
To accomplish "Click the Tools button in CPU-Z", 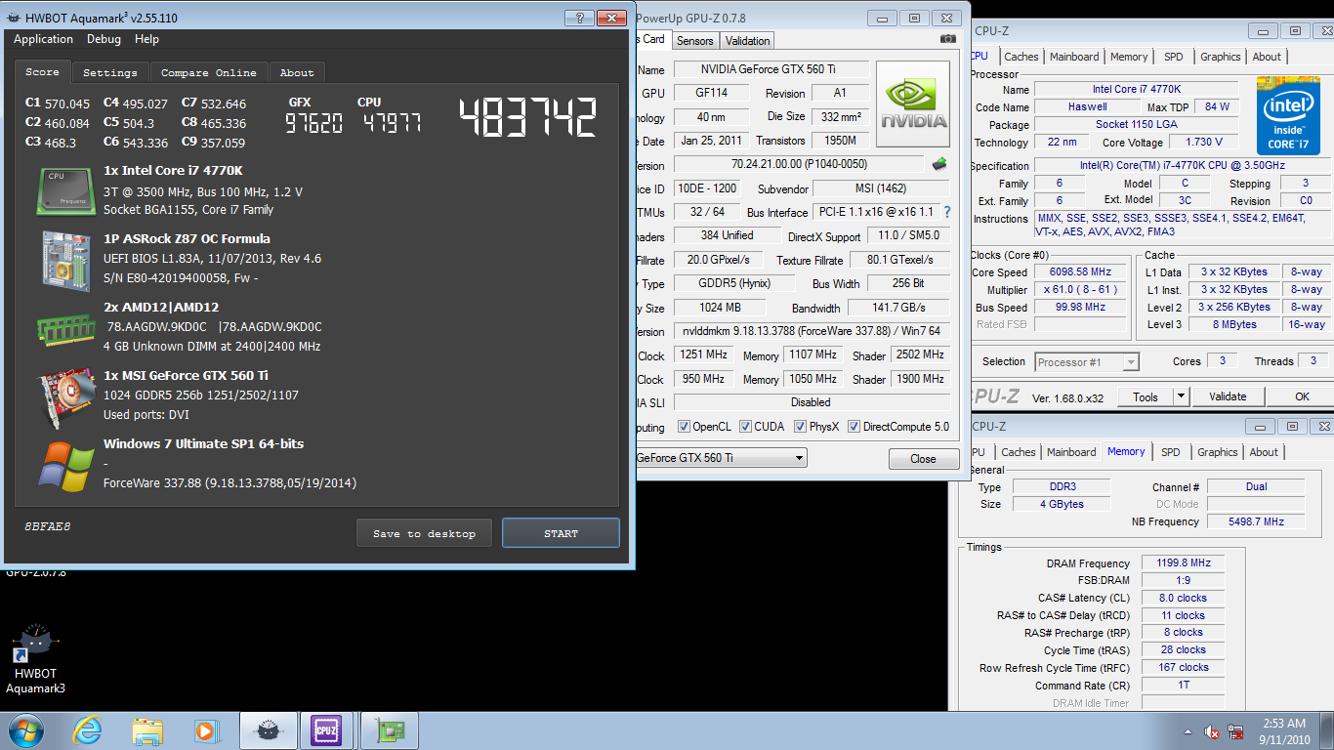I will [x=1146, y=396].
